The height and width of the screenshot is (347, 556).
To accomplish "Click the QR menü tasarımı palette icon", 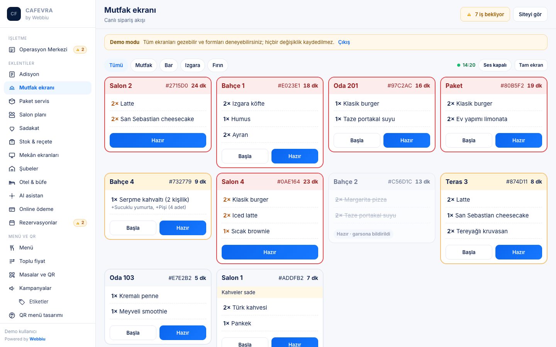I will pos(12,315).
